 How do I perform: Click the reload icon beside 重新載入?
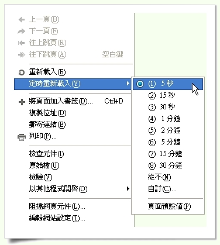coord(22,73)
